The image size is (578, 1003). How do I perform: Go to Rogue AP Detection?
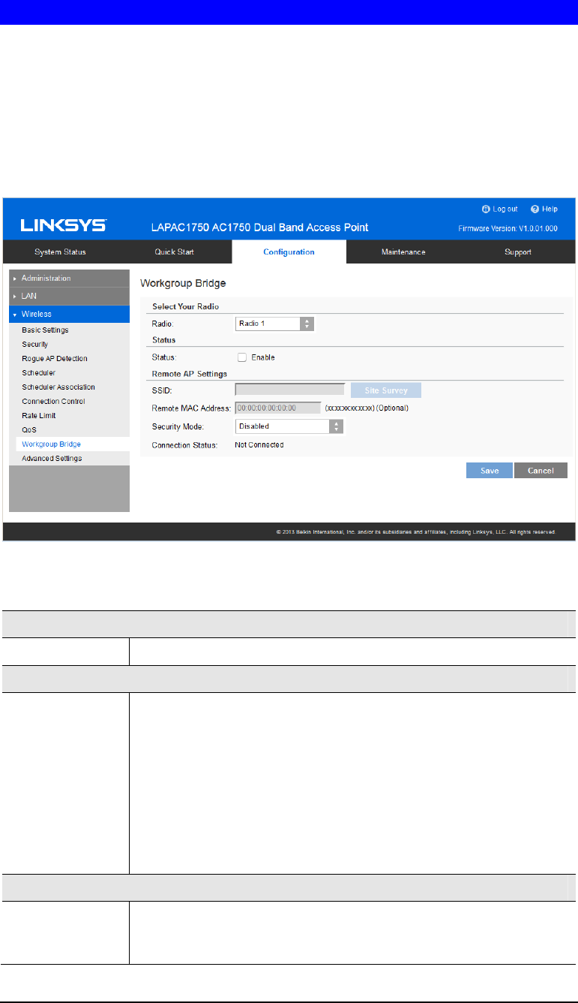[x=55, y=359]
